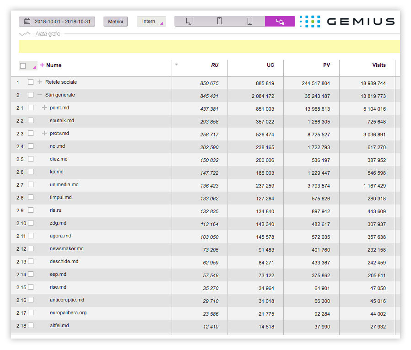Screen dimensions: 411x350
Task: Click the europalibera.org site name
Action: coord(68,313)
